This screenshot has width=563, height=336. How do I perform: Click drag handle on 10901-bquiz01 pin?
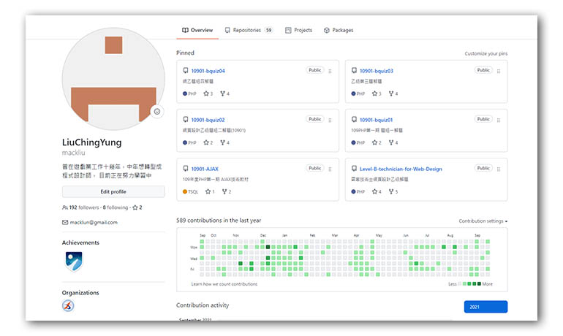click(x=498, y=120)
